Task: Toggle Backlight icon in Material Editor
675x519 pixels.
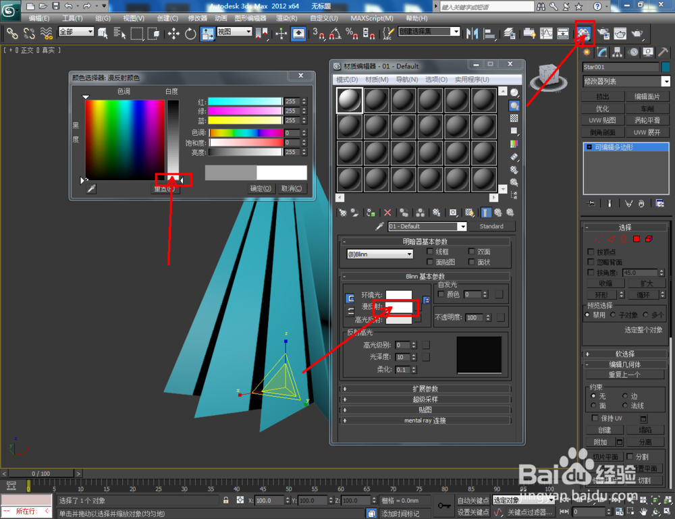Action: click(514, 105)
